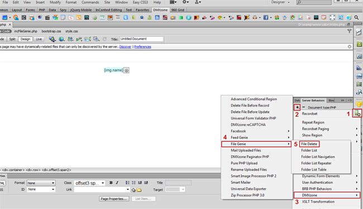Switch to the 960 Grid tab
Image resolution: width=363 pixels, height=209 pixels.
click(x=178, y=10)
